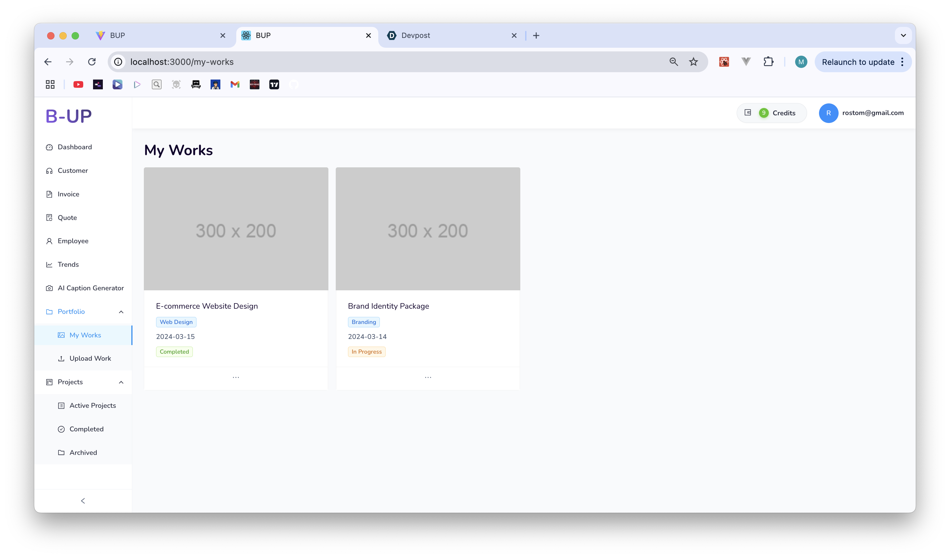Open more actions on E-commerce Website Design card
Viewport: 950px width, 558px height.
[x=236, y=378]
